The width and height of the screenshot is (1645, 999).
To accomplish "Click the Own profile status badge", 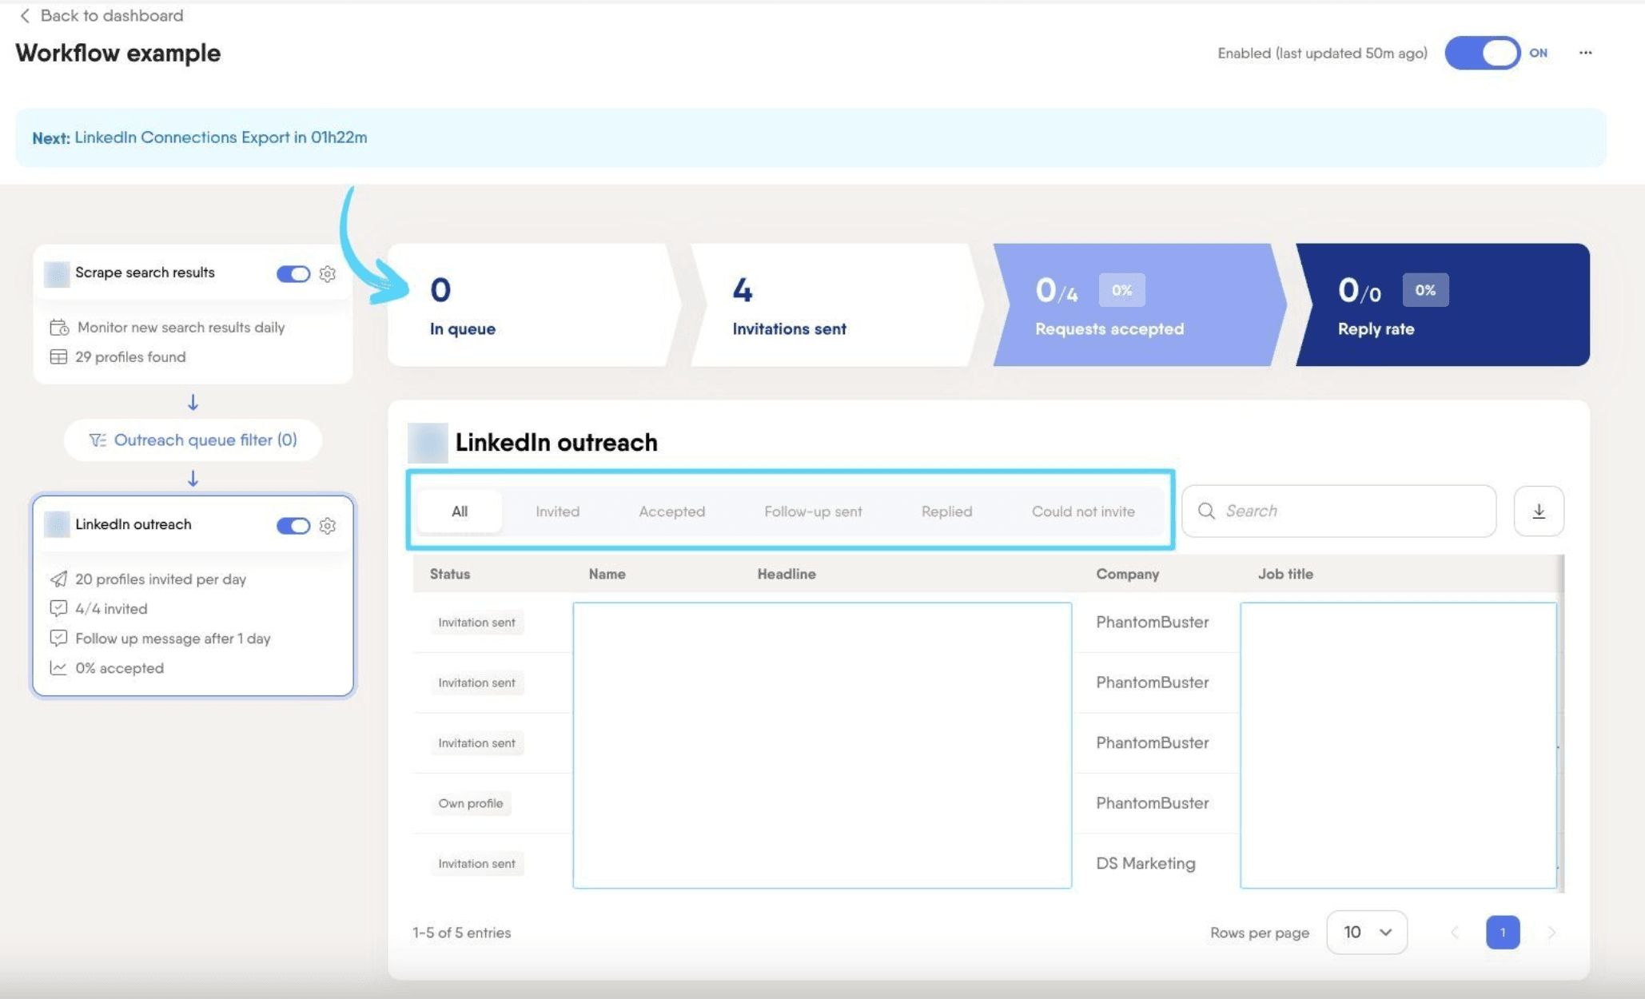I will 470,803.
